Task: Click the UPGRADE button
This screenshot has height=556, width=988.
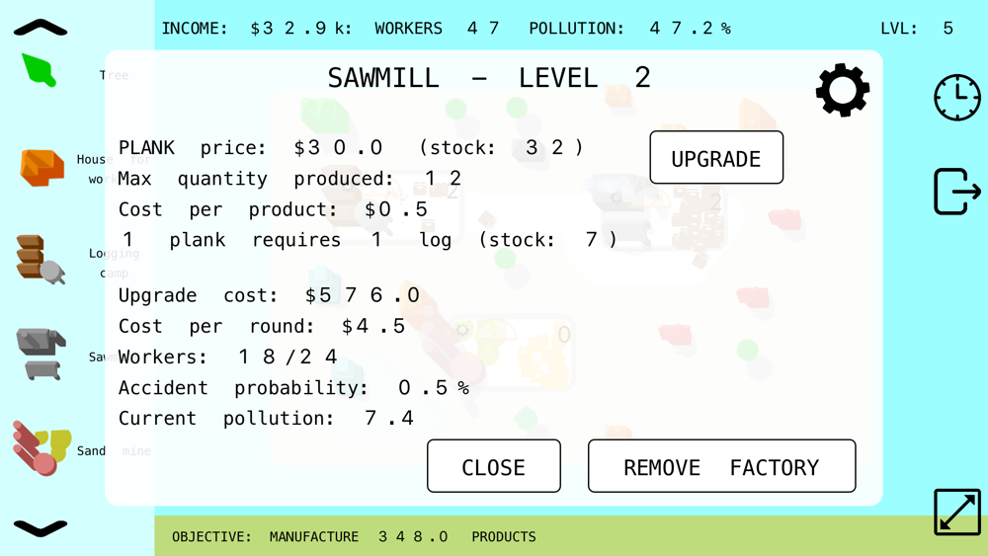Action: (x=716, y=157)
